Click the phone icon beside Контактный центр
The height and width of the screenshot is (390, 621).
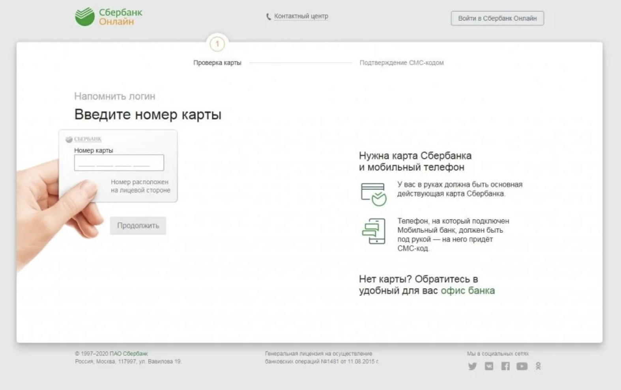[269, 17]
